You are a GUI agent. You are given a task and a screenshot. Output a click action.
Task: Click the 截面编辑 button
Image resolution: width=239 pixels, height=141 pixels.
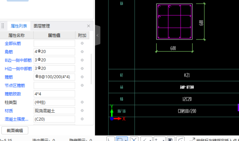point(15,131)
